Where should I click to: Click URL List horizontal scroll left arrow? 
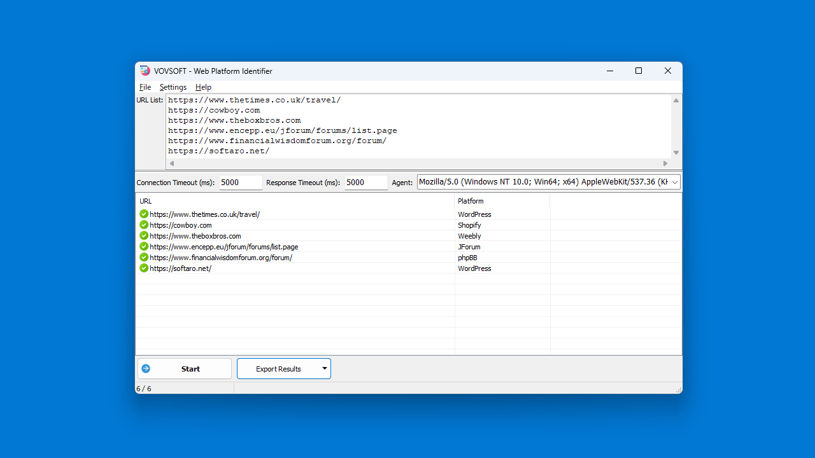click(171, 163)
